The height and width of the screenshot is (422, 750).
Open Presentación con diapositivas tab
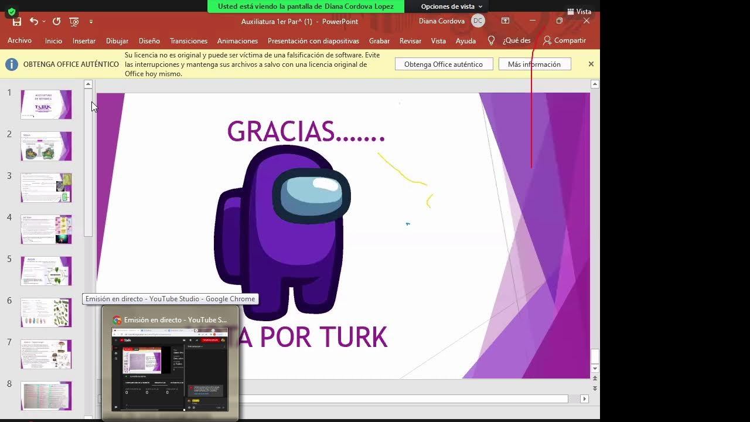click(313, 41)
